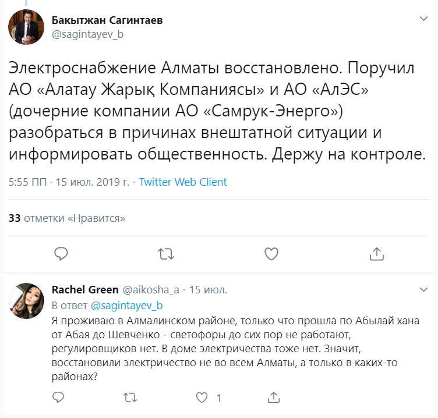Reply to the main tweet by Бакытжан Сагинтаев
Screen dimensions: 438x418
(x=61, y=253)
